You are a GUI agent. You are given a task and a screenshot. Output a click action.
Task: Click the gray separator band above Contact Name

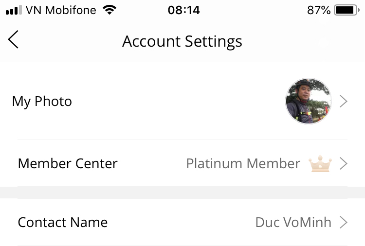tap(182, 193)
